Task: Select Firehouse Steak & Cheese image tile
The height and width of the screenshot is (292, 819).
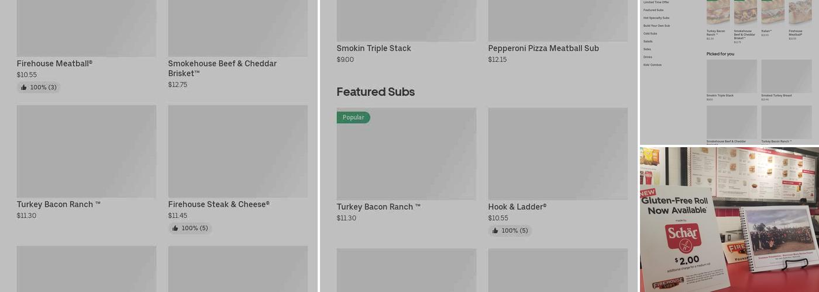Action: tap(238, 151)
